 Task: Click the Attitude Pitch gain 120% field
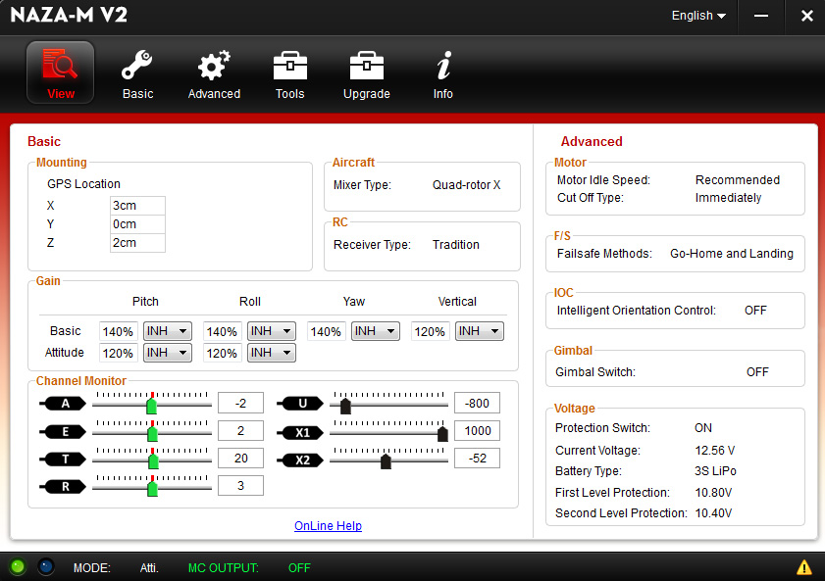point(119,353)
